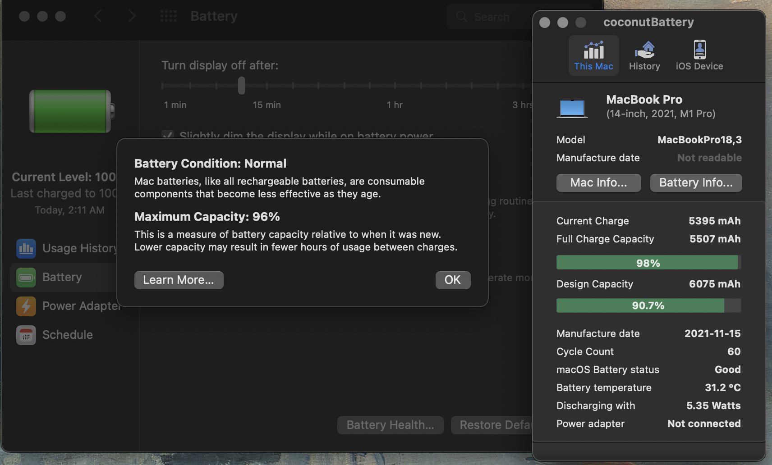
Task: Open iOS Device tab in coconutBattery
Action: (699, 55)
